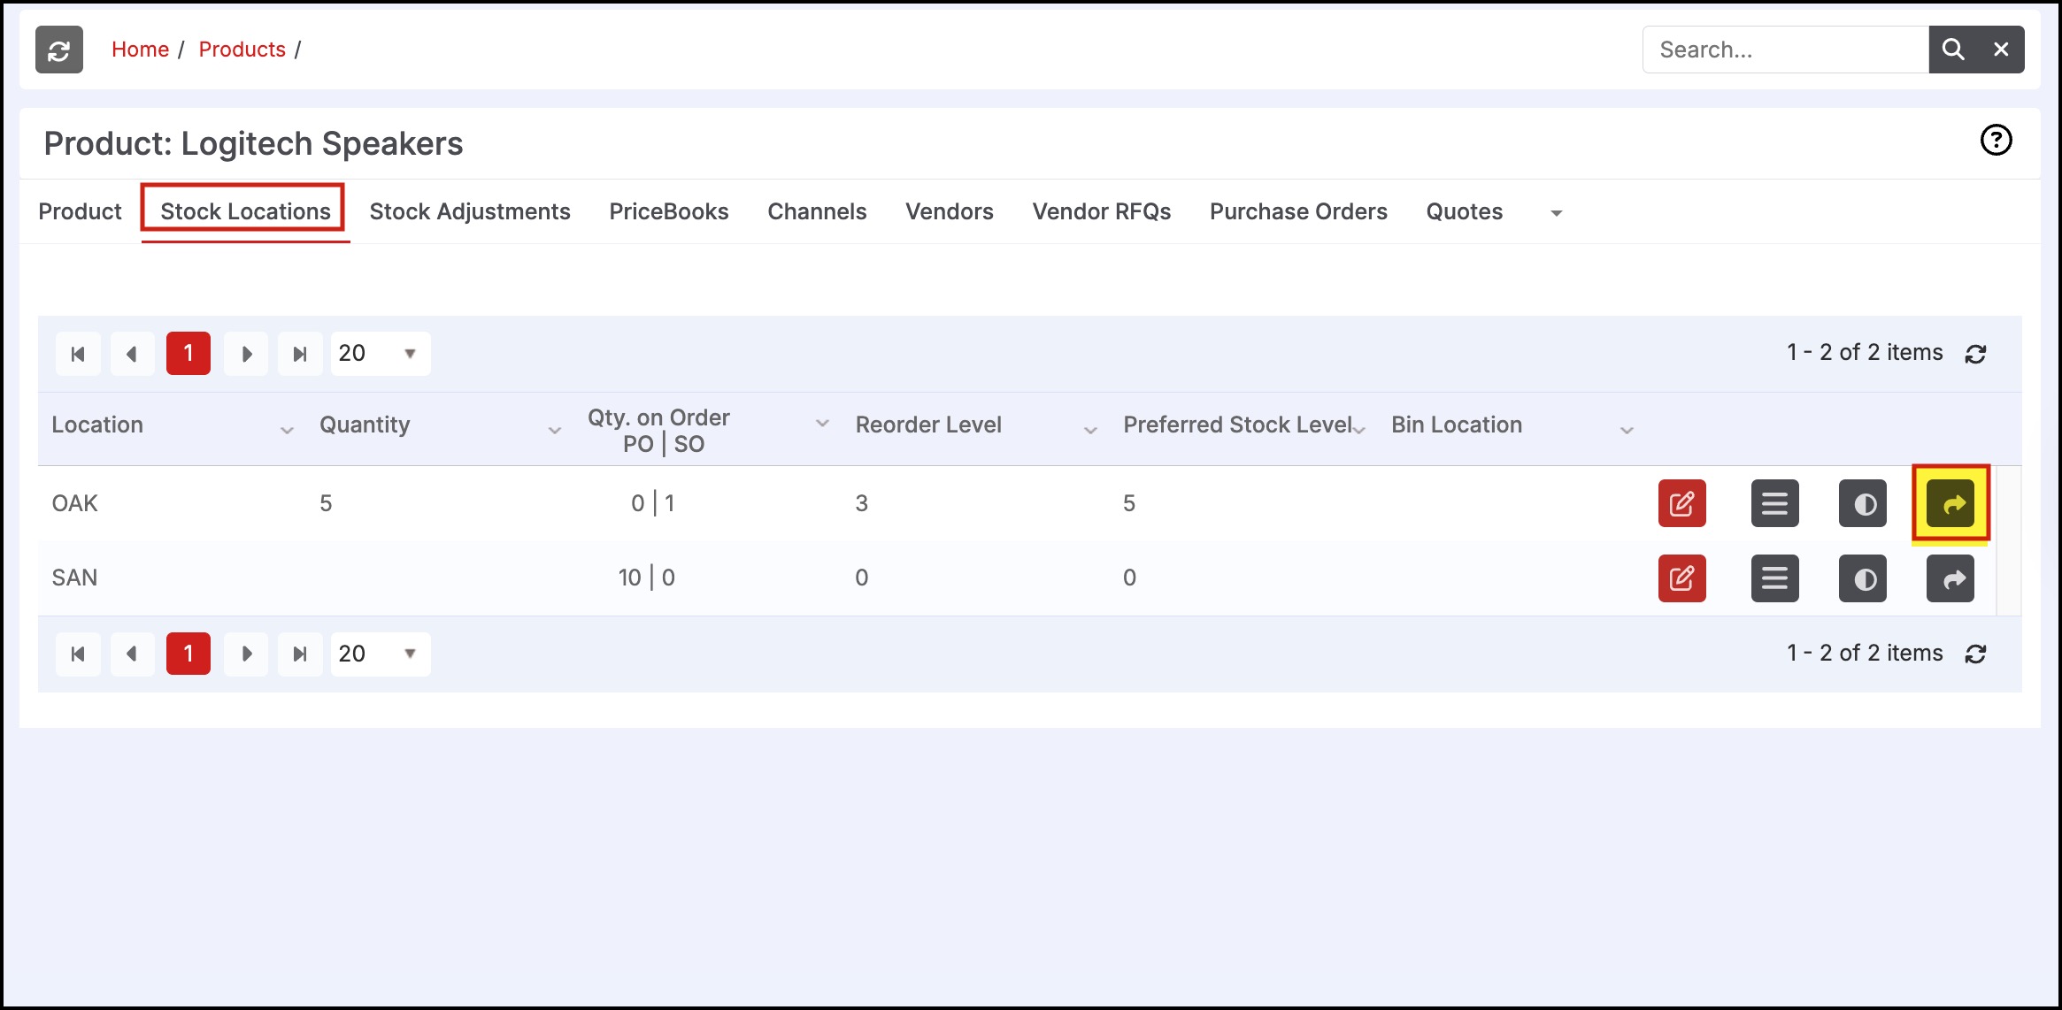Expand the Location column menu chevron
Viewport: 2062px width, 1010px height.
pos(287,431)
